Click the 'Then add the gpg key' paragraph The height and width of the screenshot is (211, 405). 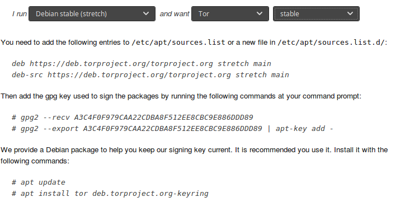tap(181, 96)
